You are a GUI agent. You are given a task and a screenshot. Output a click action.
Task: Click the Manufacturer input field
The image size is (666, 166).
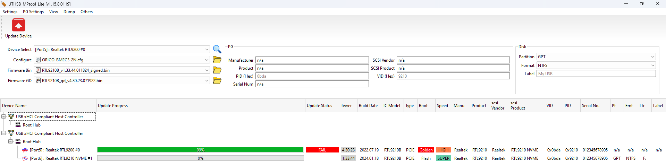click(312, 60)
